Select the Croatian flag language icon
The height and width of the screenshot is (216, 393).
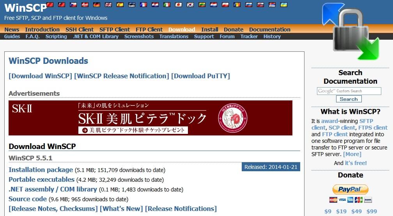[x=155, y=5]
